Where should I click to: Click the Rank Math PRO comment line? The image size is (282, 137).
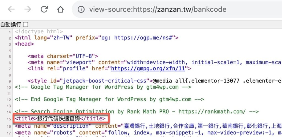point(137,112)
